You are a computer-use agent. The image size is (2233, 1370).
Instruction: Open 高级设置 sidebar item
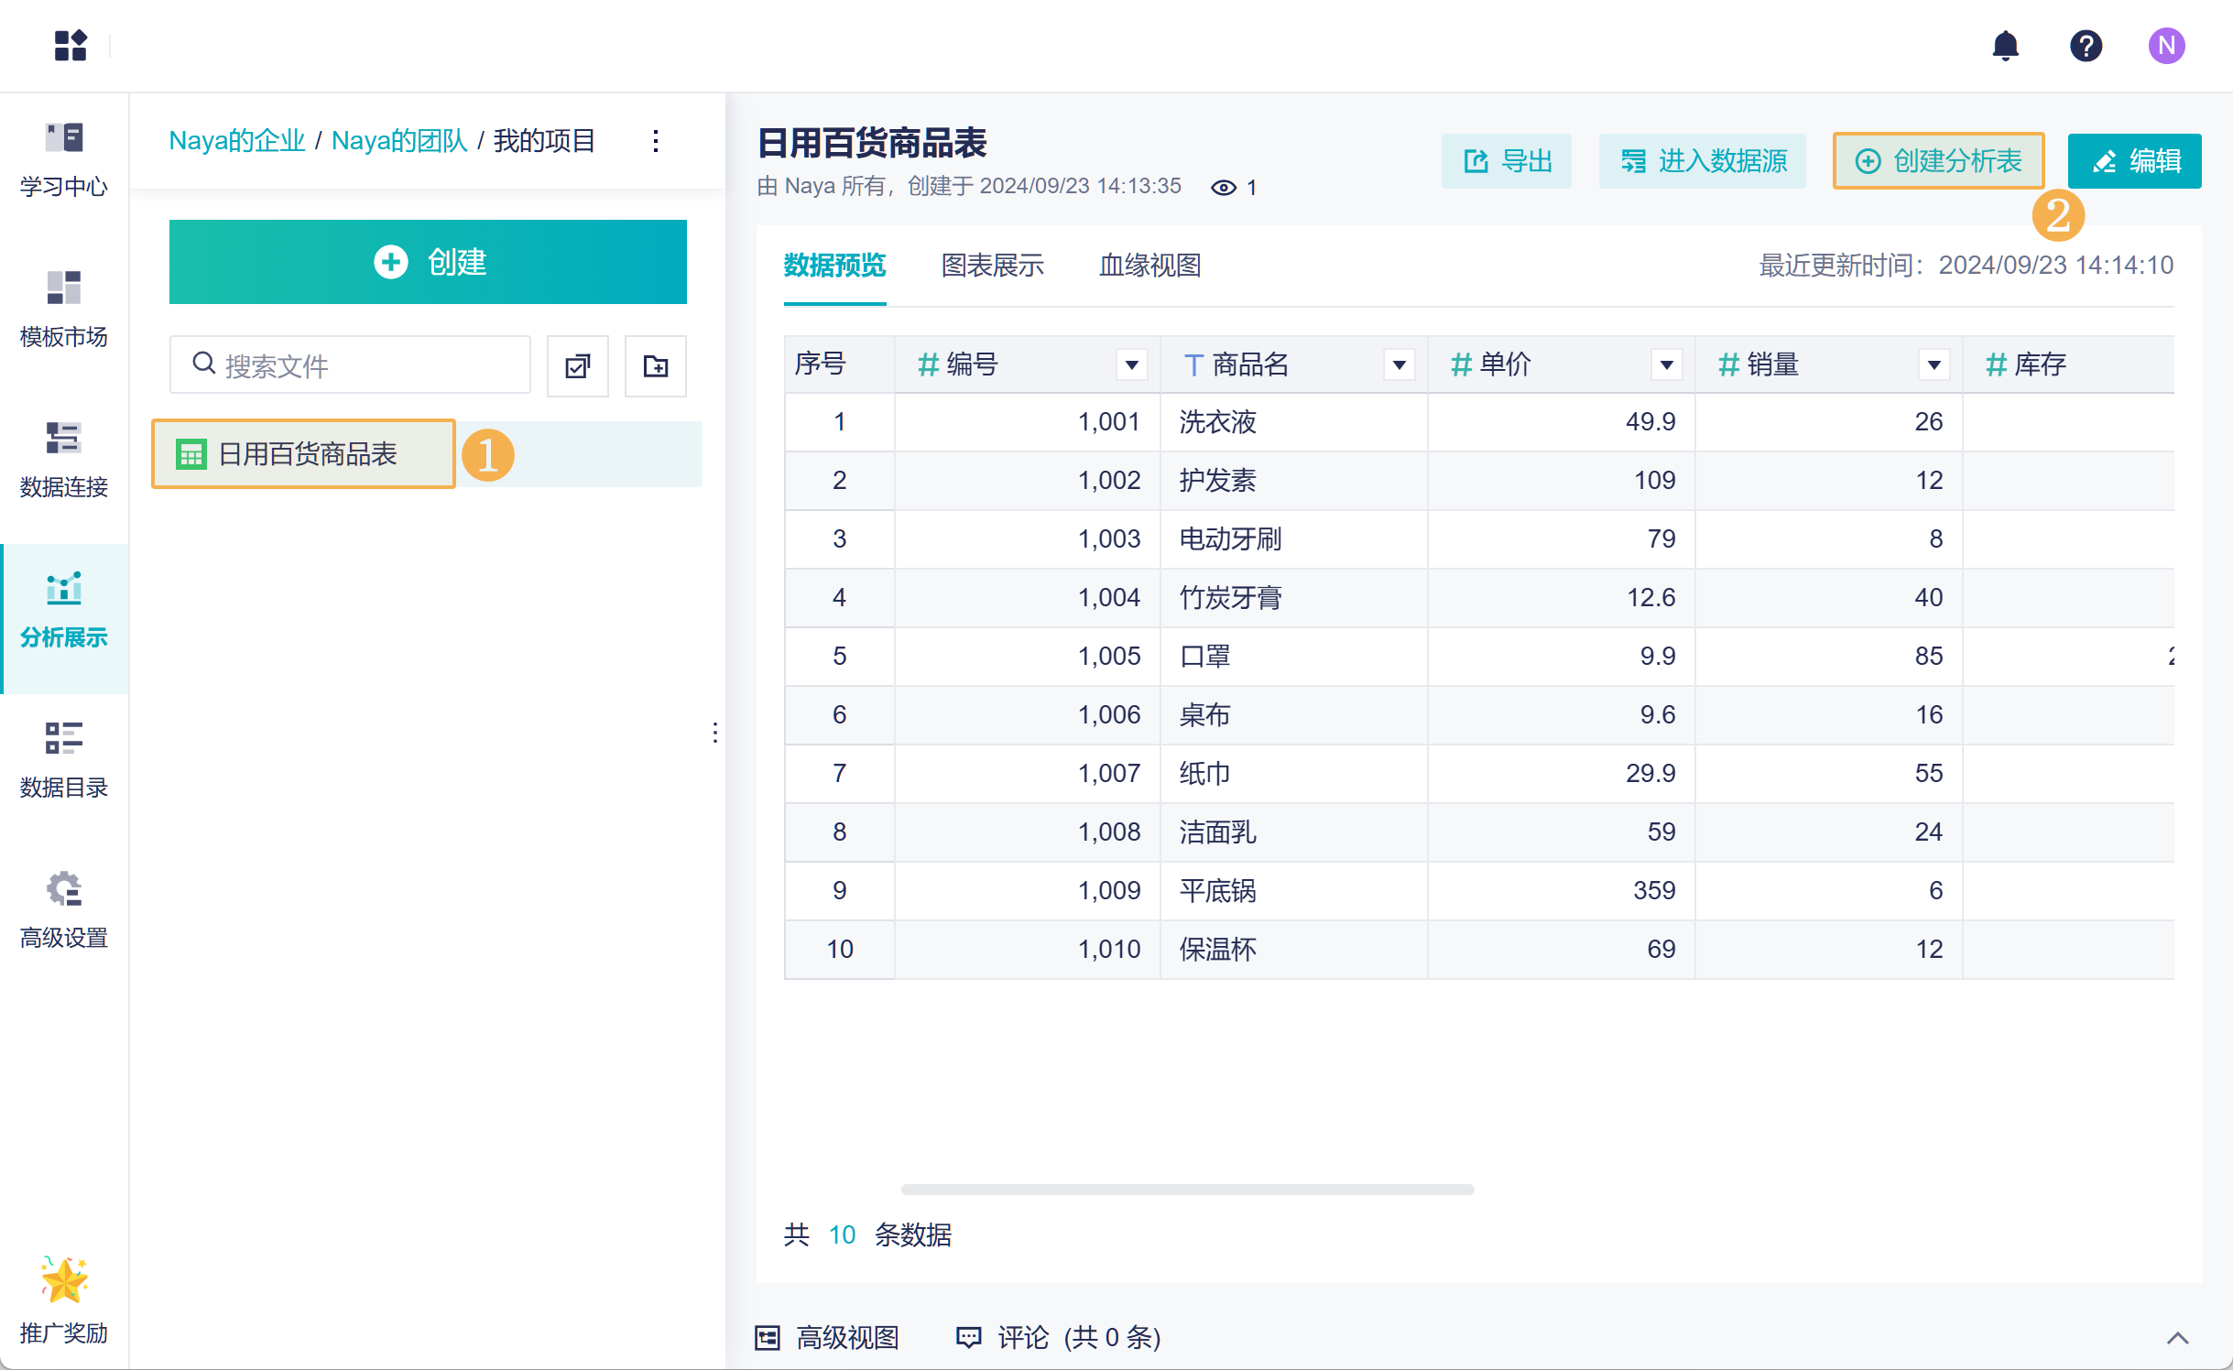(x=64, y=910)
